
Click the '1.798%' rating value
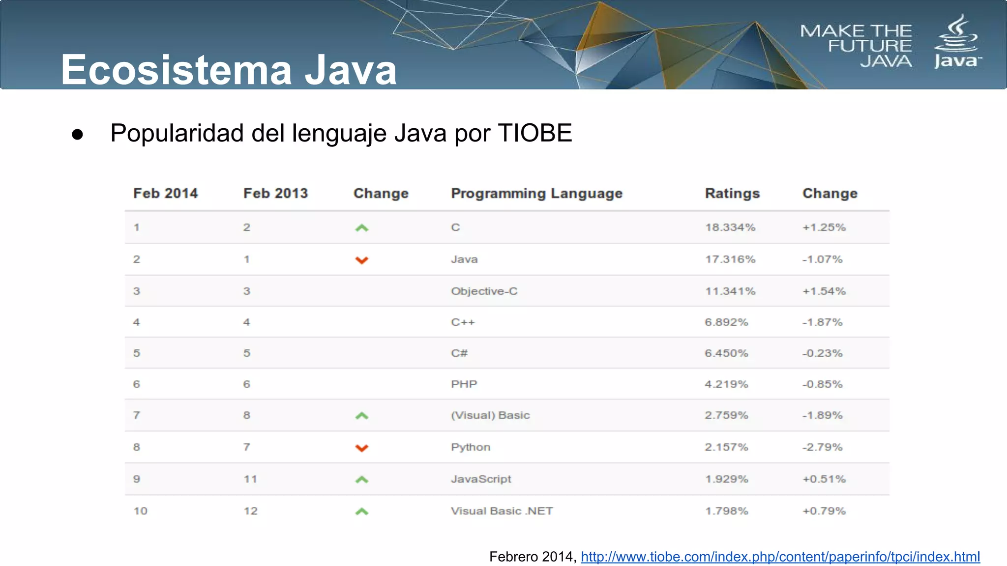tap(727, 511)
